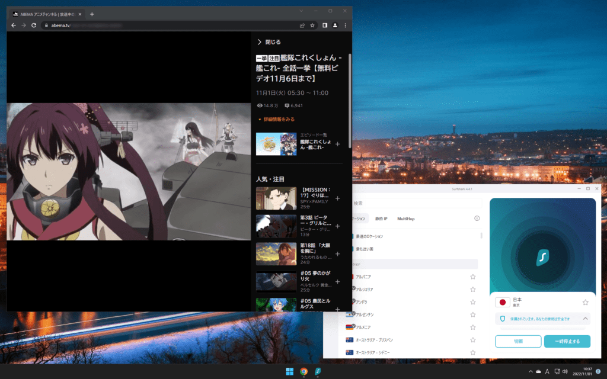Reload the abema.tv page
Viewport: 607px width, 379px height.
point(34,25)
